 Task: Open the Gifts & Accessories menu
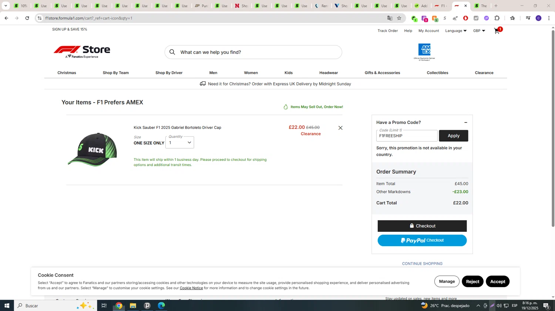382,73
